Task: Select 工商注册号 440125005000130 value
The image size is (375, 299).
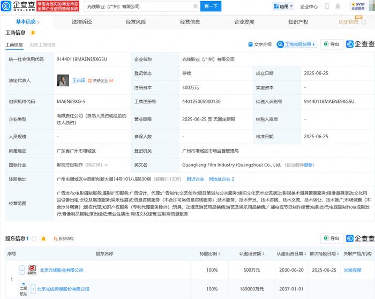Action: pyautogui.click(x=201, y=102)
